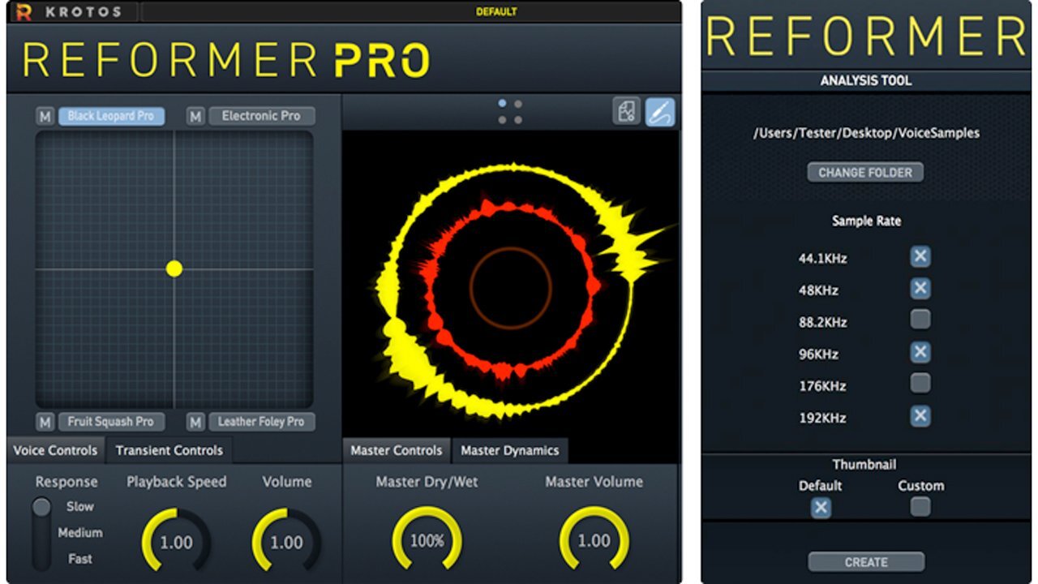Open the Electronic Pro library selector

point(261,116)
